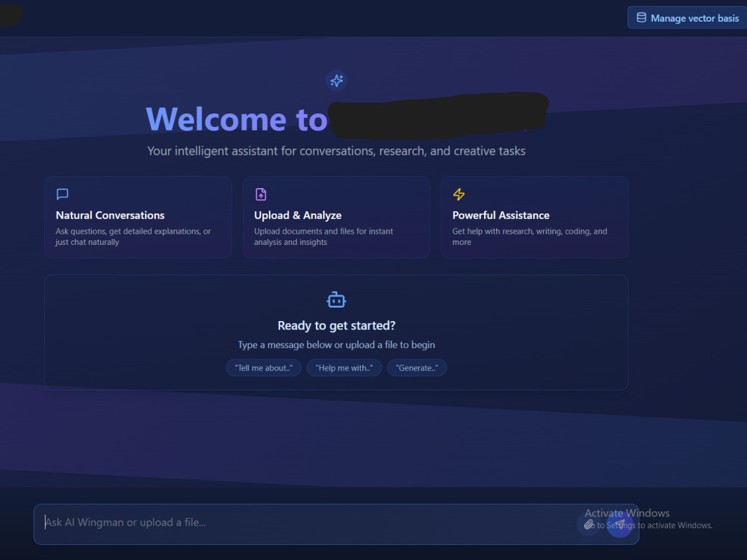Click the "Welcome to" heading
Viewport: 747px width, 560px height.
point(237,119)
